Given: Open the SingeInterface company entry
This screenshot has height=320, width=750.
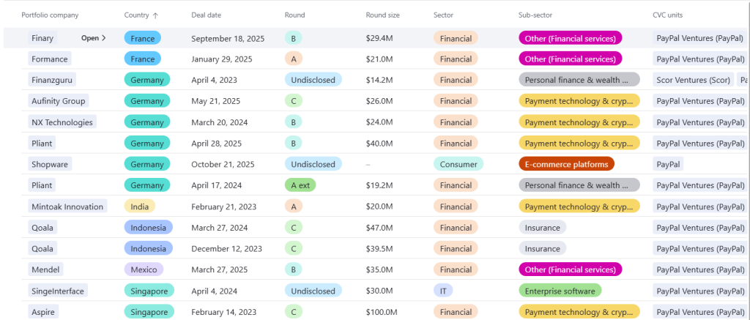Looking at the screenshot, I should pos(59,291).
